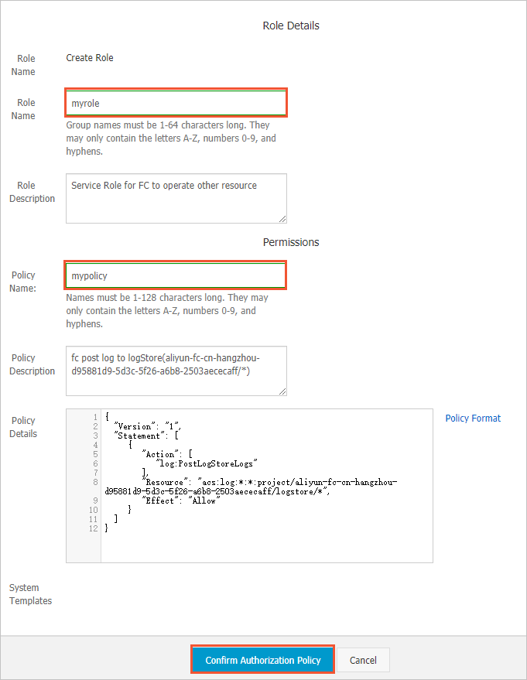
Task: Click the policy name help text about 1-128 characters
Action: tap(167, 310)
